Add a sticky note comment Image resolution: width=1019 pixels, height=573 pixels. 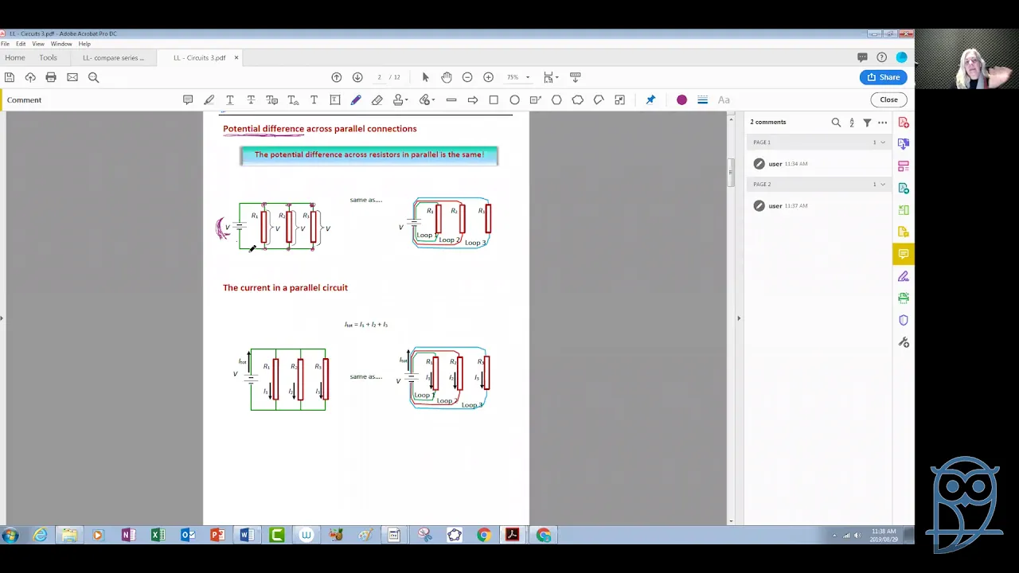point(188,99)
